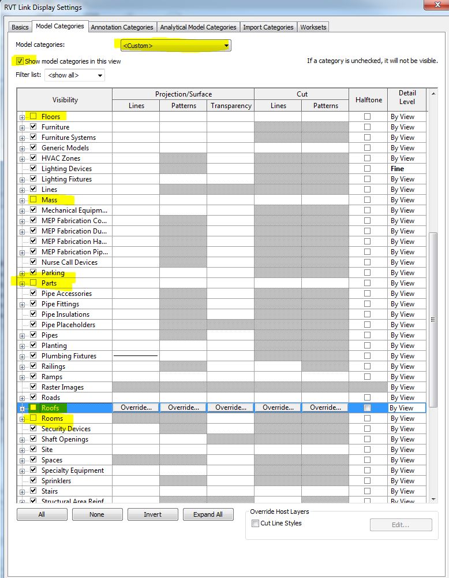Expand the Roofs category node

point(22,409)
